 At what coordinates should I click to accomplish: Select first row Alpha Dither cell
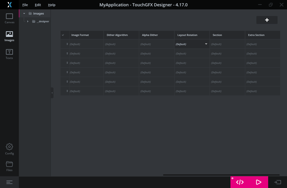tap(157, 44)
